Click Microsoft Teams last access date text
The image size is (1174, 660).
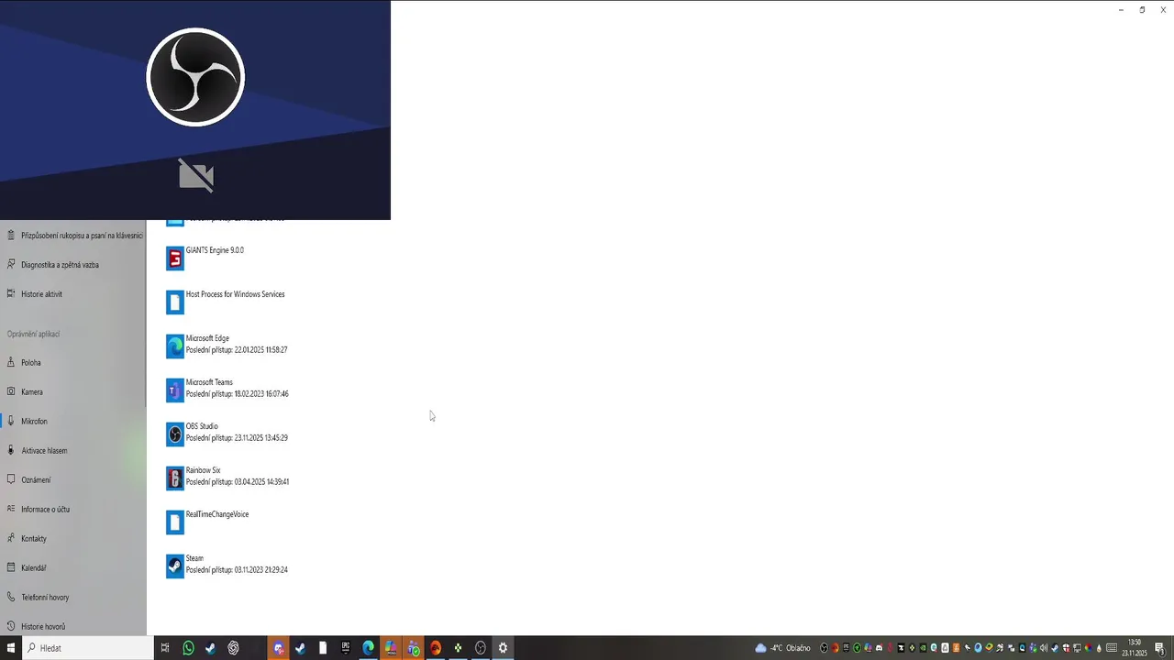(238, 394)
